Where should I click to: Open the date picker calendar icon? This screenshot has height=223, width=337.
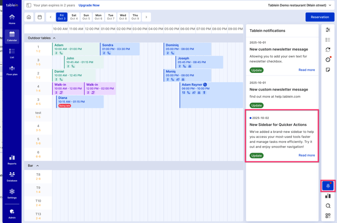point(40,17)
